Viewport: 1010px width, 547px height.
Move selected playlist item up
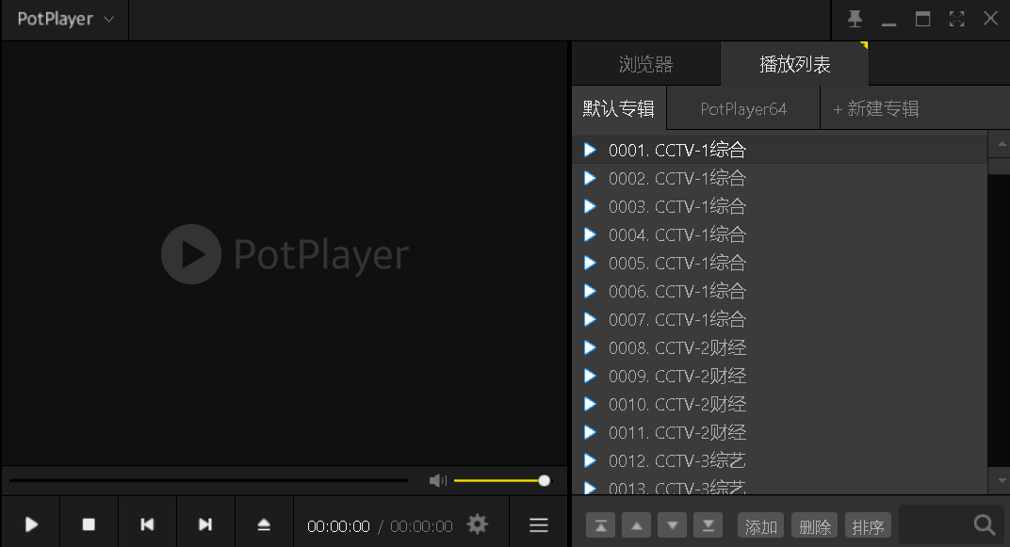[x=636, y=524]
